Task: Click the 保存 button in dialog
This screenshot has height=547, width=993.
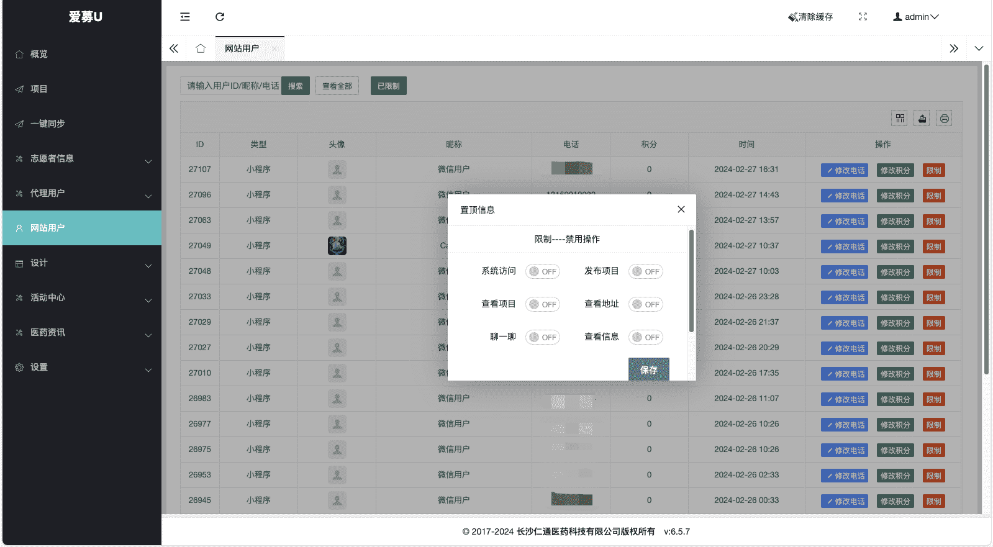Action: coord(648,369)
